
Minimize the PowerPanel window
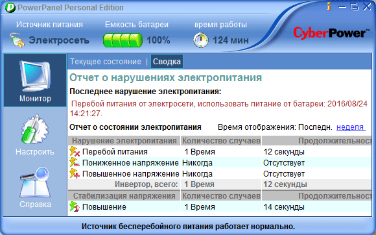342,6
